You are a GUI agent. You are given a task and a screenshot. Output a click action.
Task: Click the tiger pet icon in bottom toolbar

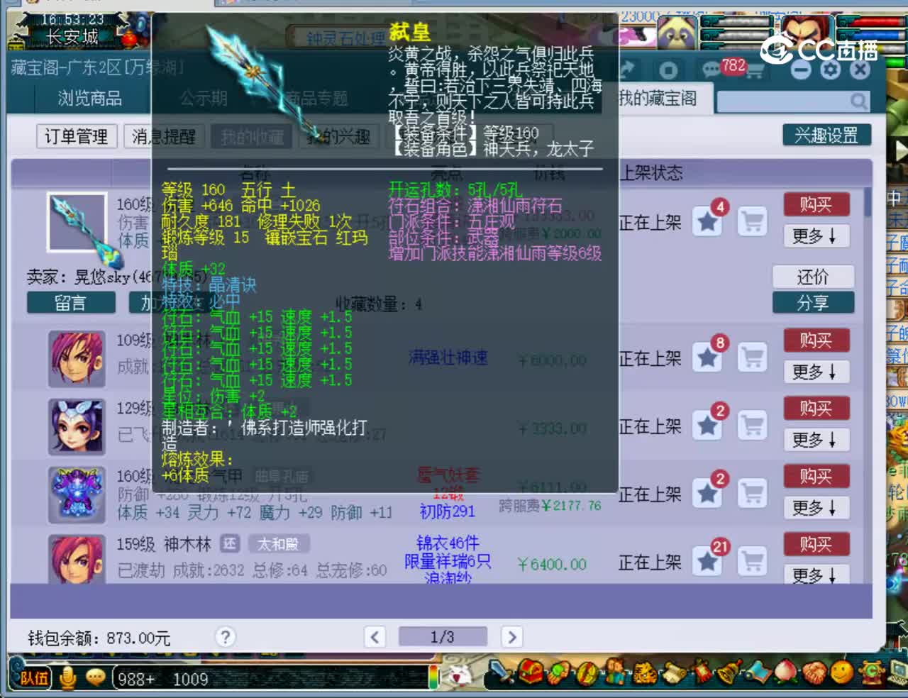[644, 671]
